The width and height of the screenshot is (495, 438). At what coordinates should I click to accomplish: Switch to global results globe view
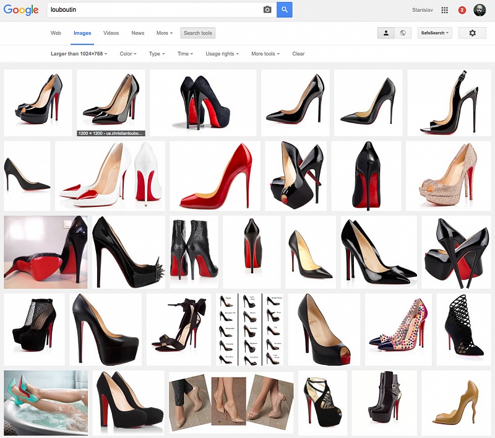(x=403, y=33)
